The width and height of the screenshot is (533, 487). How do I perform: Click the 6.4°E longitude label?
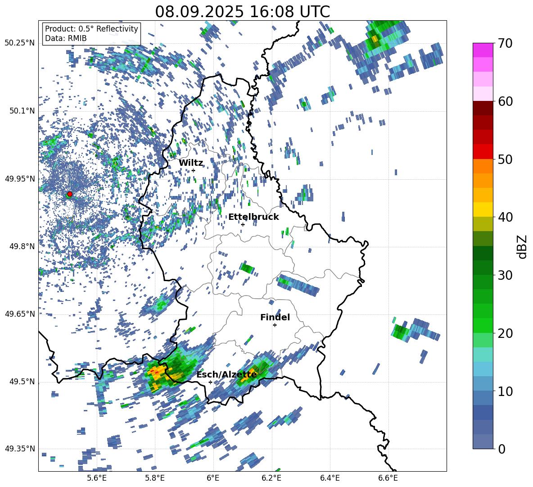[330, 478]
